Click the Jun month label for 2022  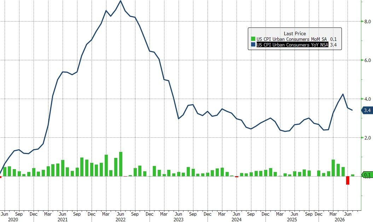(x=120, y=214)
